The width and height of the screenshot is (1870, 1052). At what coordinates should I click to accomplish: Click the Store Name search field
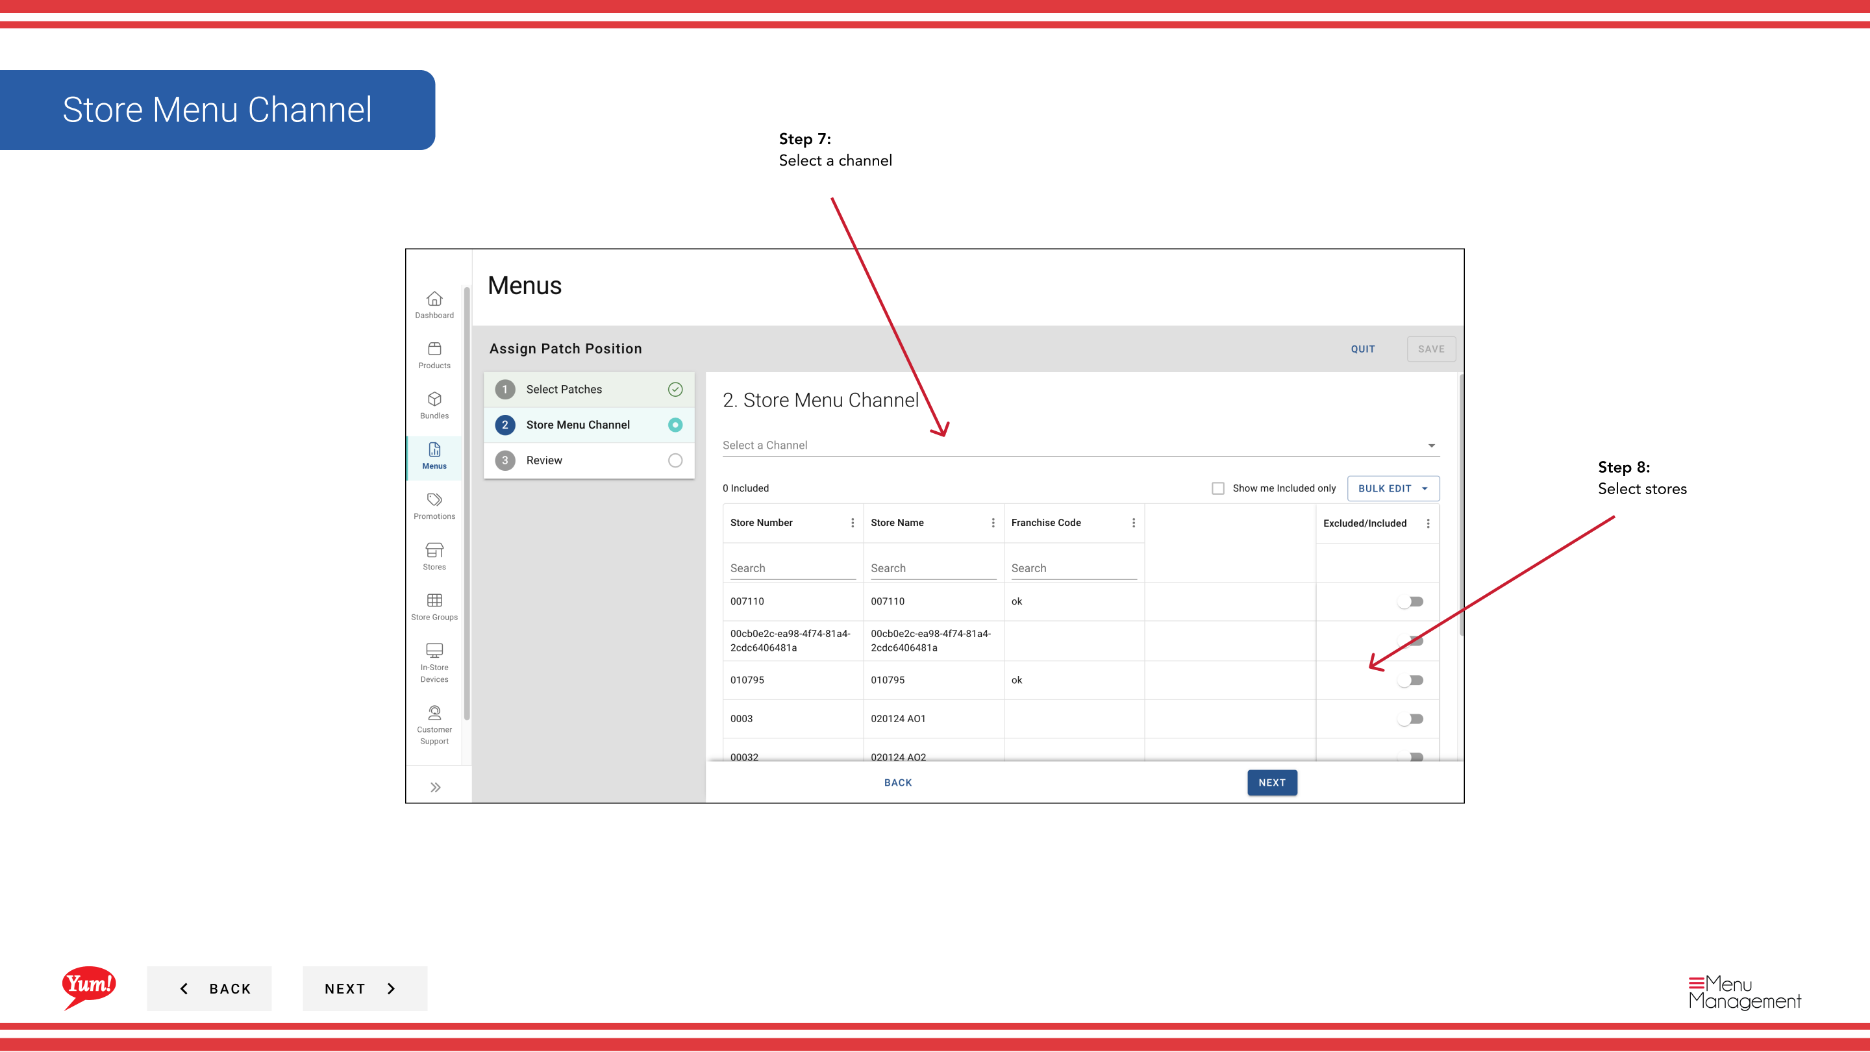(933, 568)
